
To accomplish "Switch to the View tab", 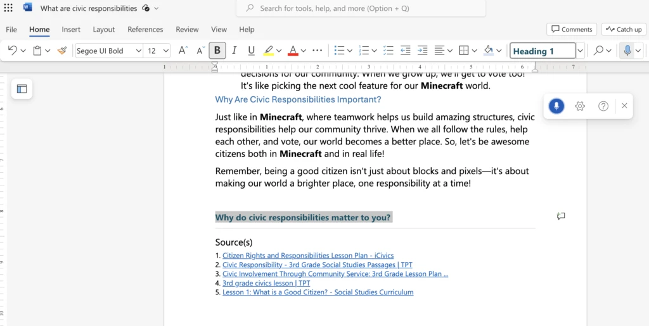I will coord(219,29).
